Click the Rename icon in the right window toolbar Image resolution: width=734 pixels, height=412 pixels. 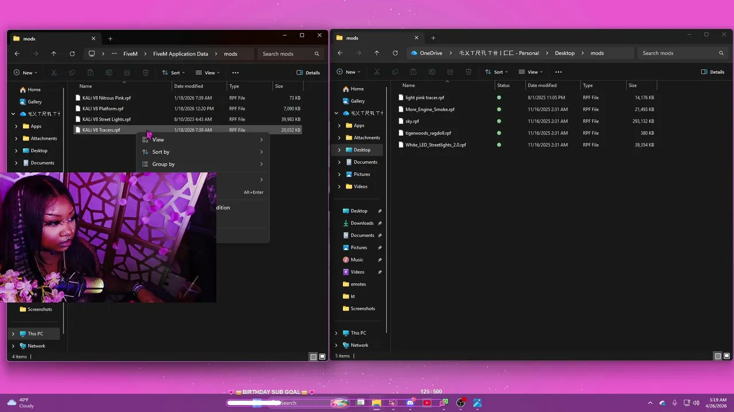432,72
